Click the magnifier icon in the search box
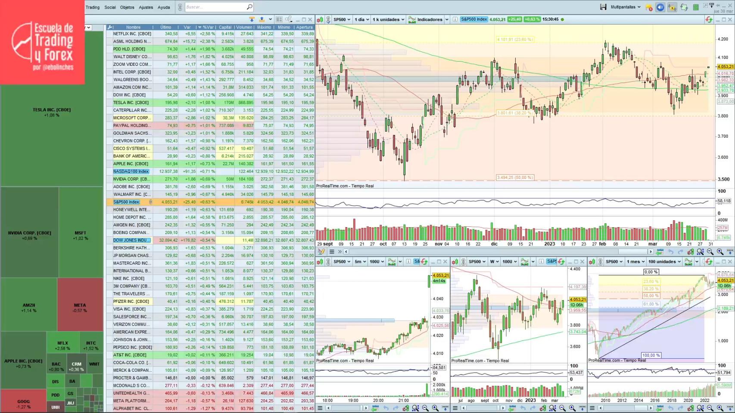The height and width of the screenshot is (413, 735). coord(249,7)
